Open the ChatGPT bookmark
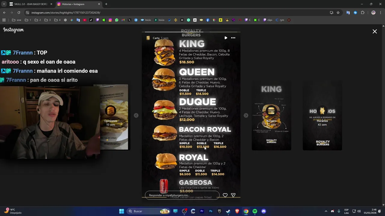 (65, 20)
